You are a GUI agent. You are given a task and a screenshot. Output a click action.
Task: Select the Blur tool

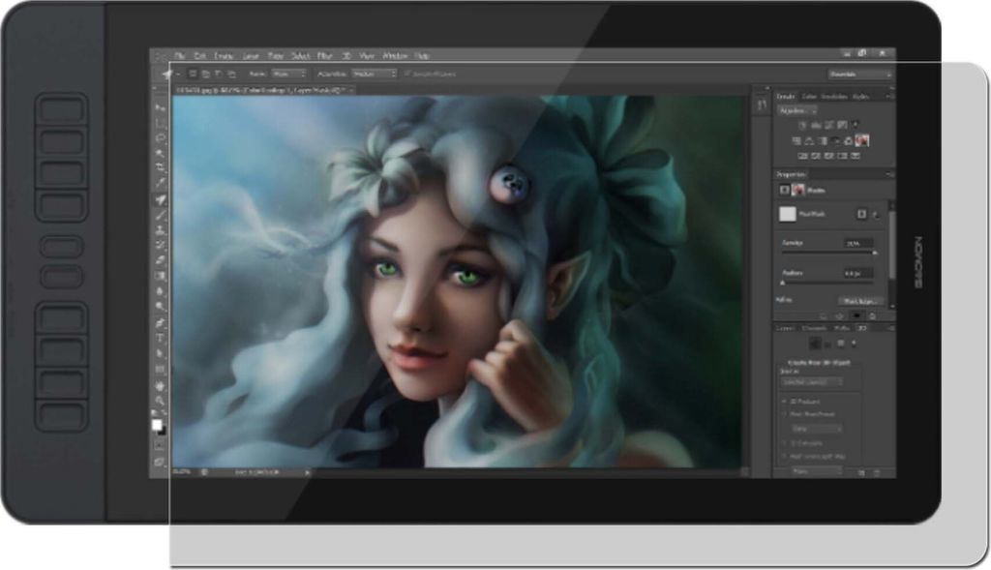pyautogui.click(x=161, y=291)
